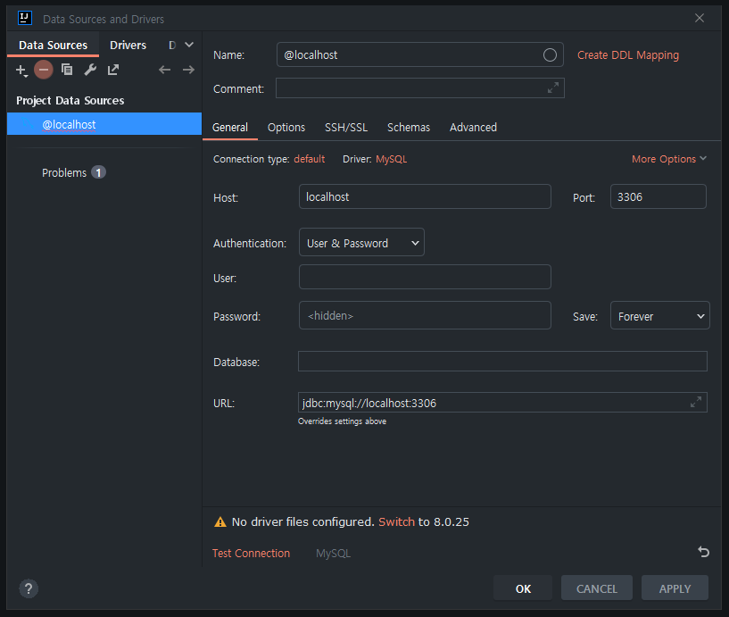The width and height of the screenshot is (729, 617).
Task: Focus the User input field
Action: coord(425,278)
